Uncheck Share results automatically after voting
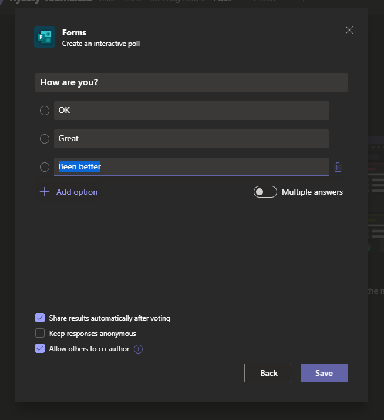The width and height of the screenshot is (384, 420). [x=40, y=318]
